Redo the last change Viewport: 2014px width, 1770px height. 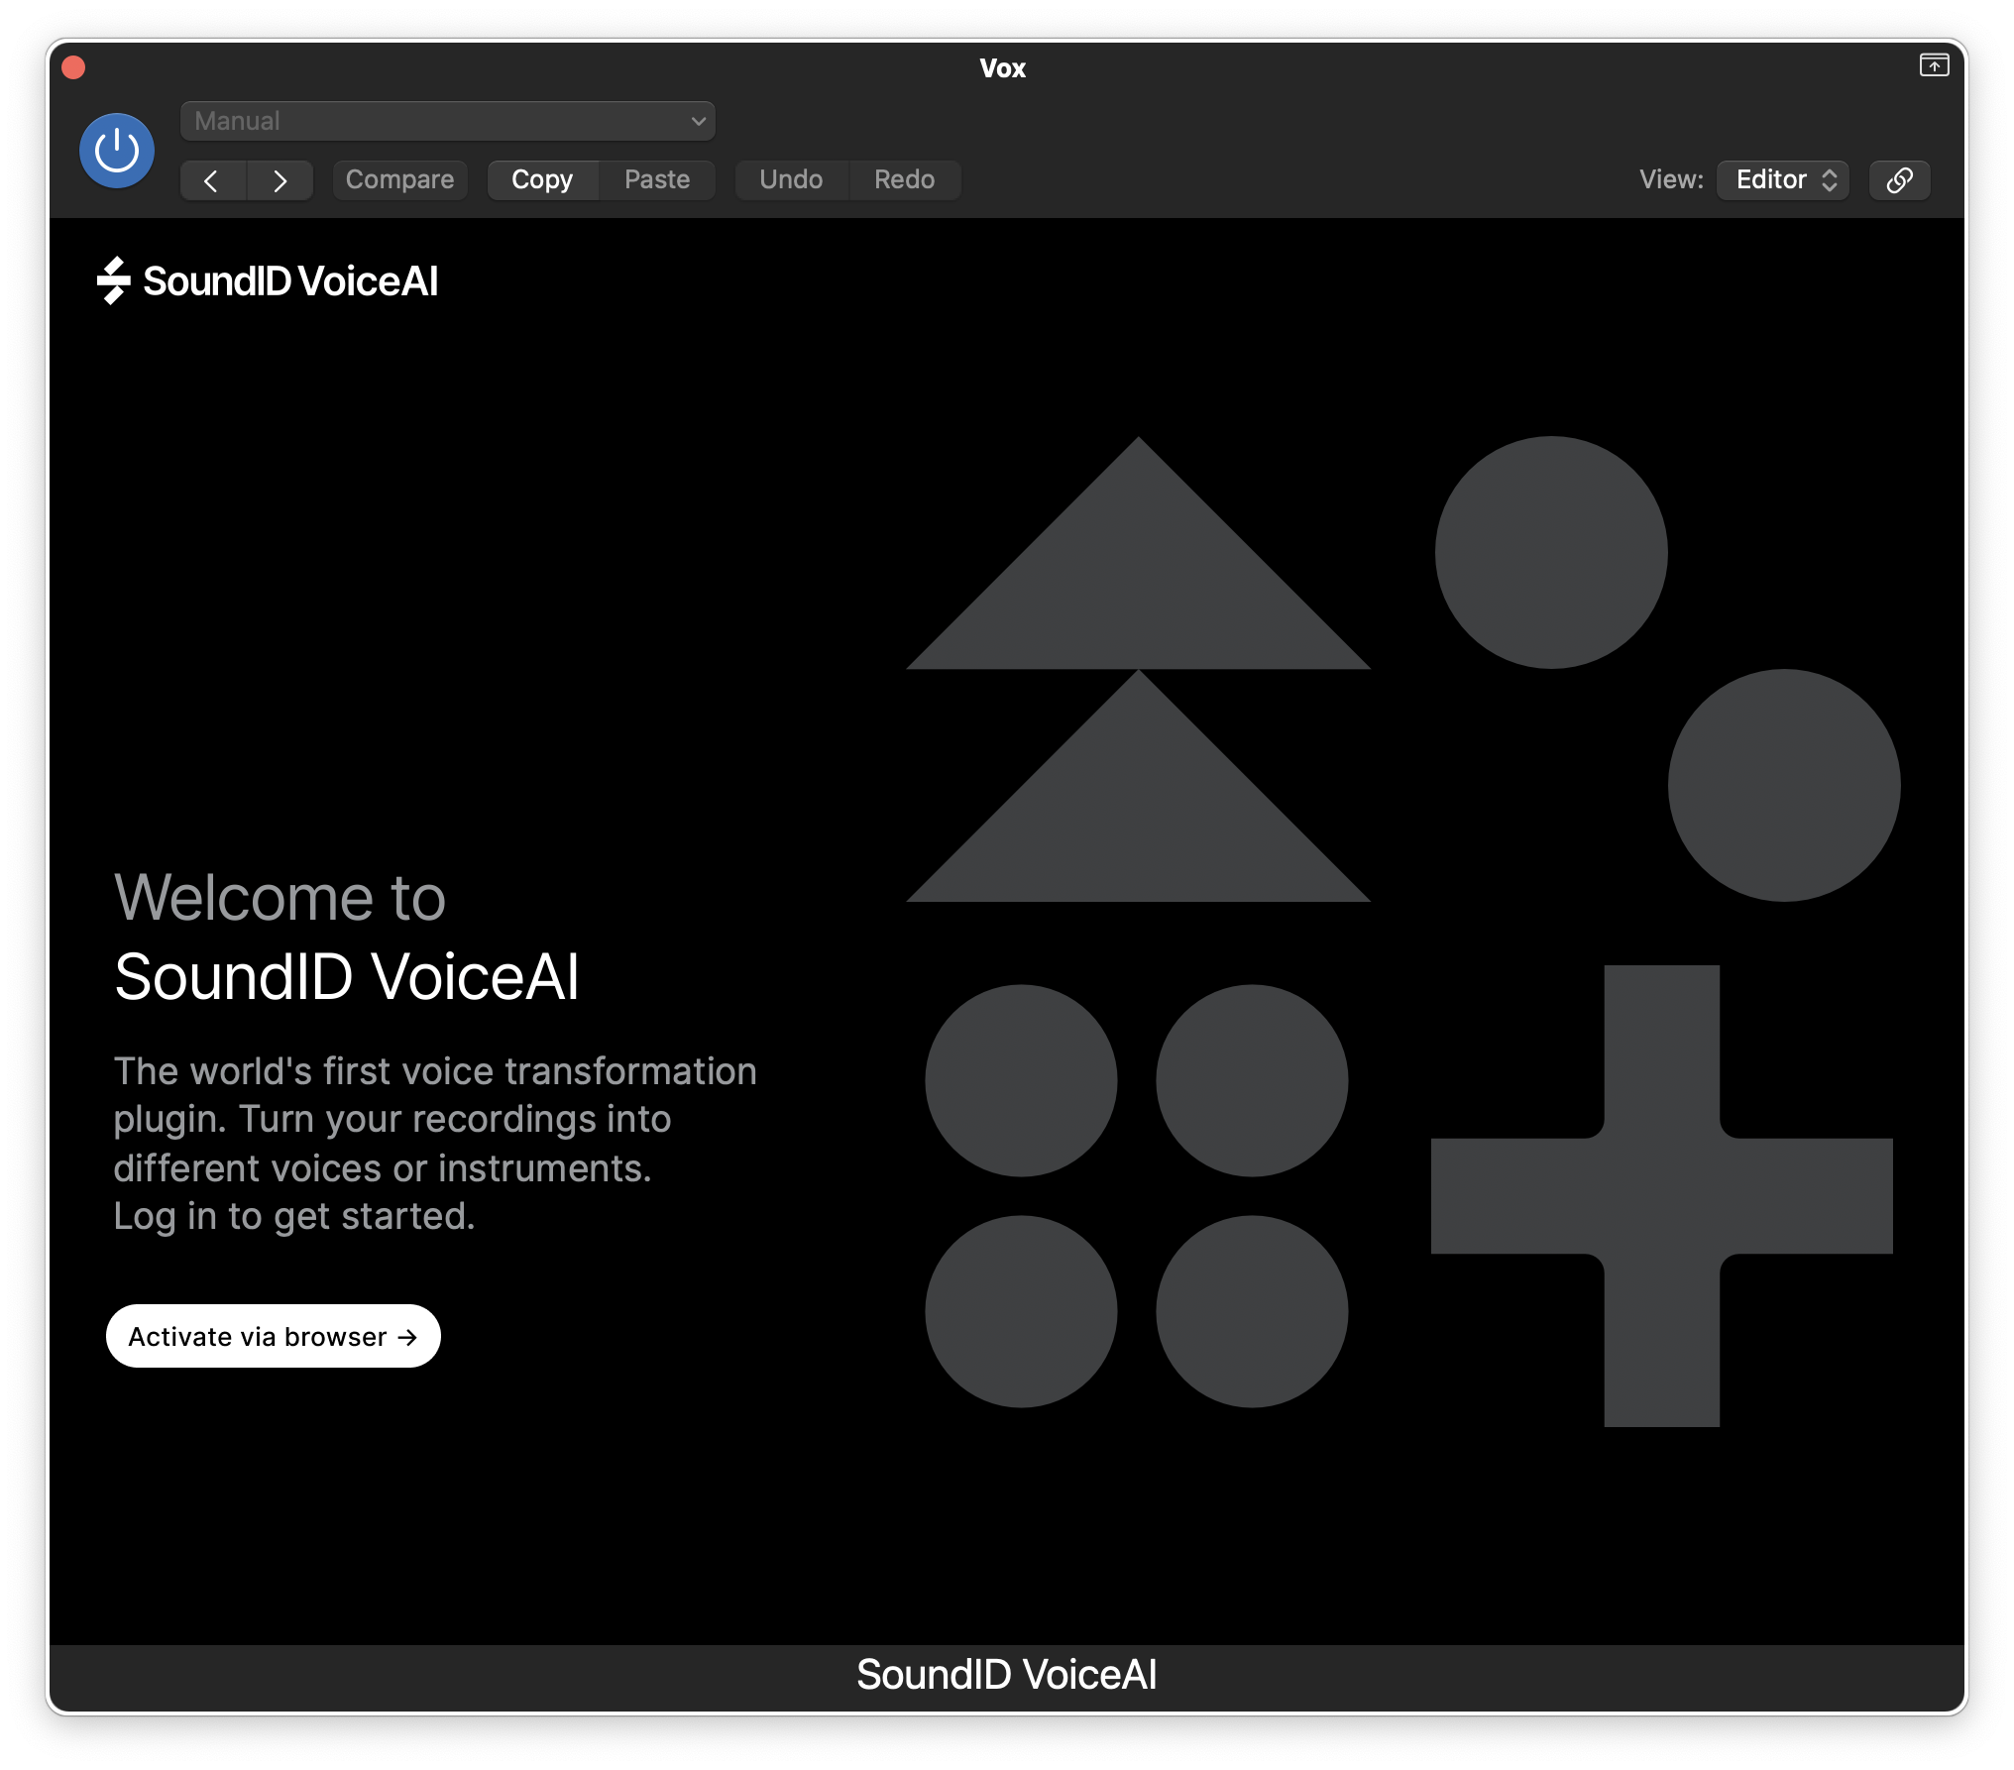click(x=904, y=179)
